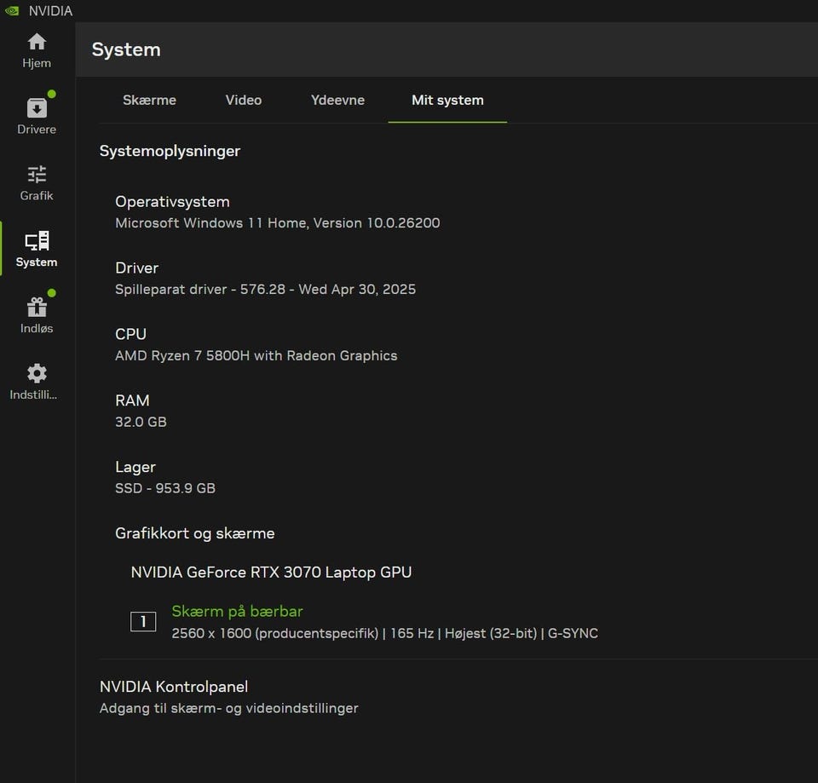This screenshot has height=783, width=818.
Task: Open the Indløs gift icon
Action: coord(37,308)
